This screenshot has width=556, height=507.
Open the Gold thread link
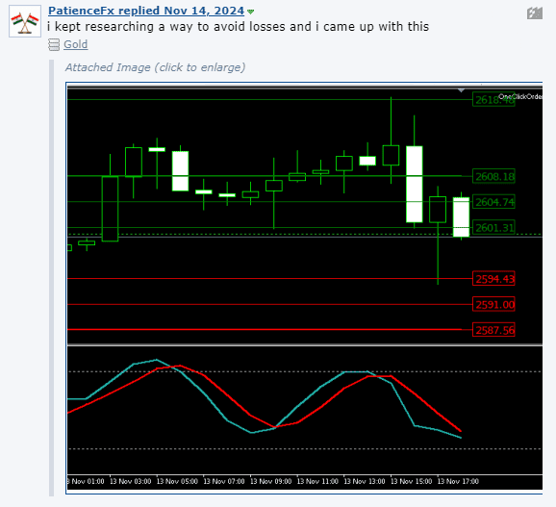tap(76, 44)
